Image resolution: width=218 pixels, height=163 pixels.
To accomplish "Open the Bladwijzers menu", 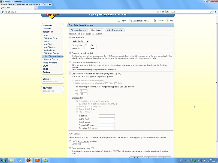I will [x=37, y=4].
